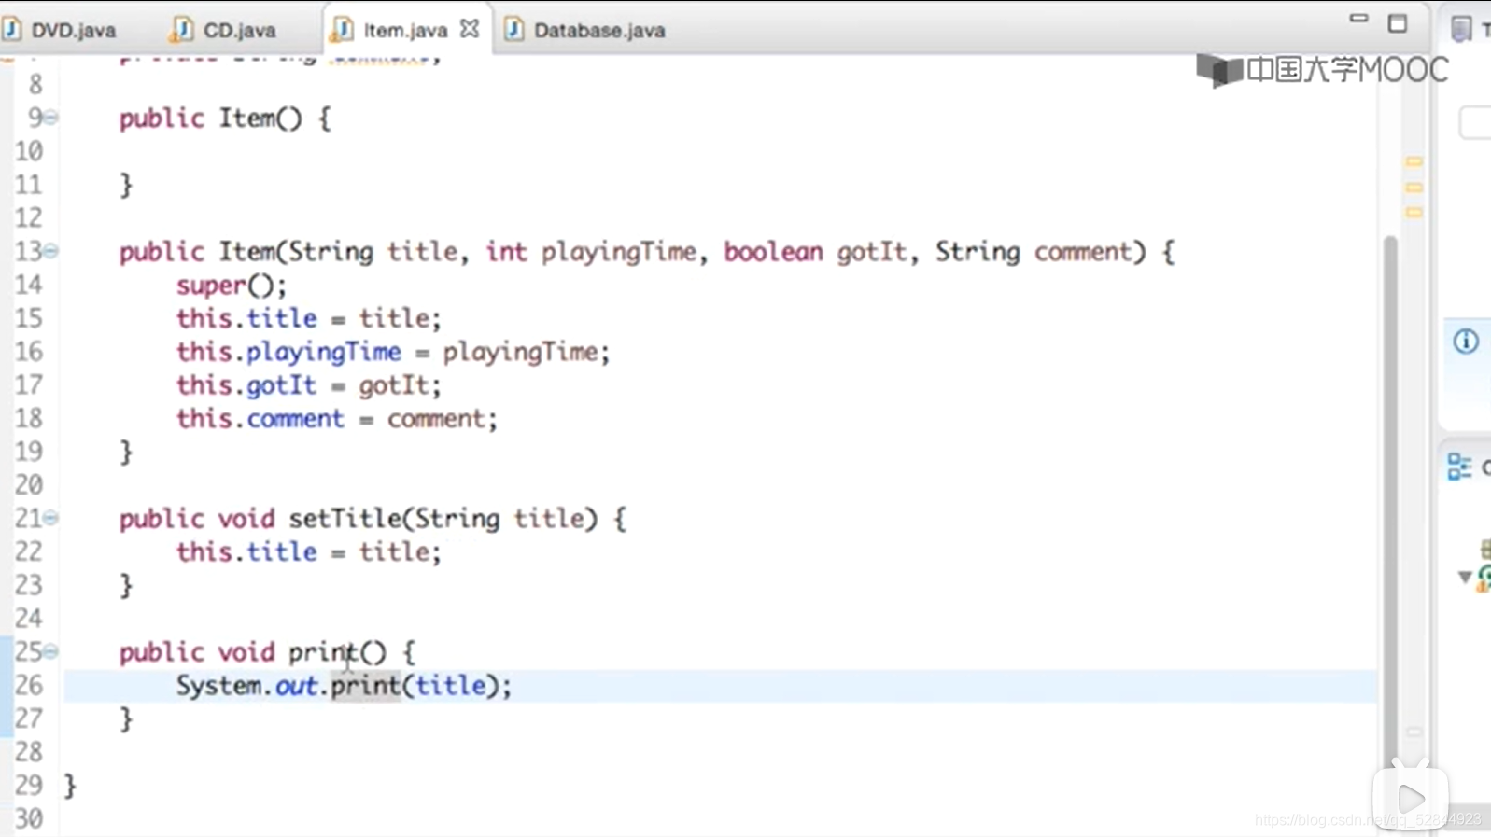Click the view icon at top right panel
This screenshot has width=1491, height=837.
[1461, 29]
